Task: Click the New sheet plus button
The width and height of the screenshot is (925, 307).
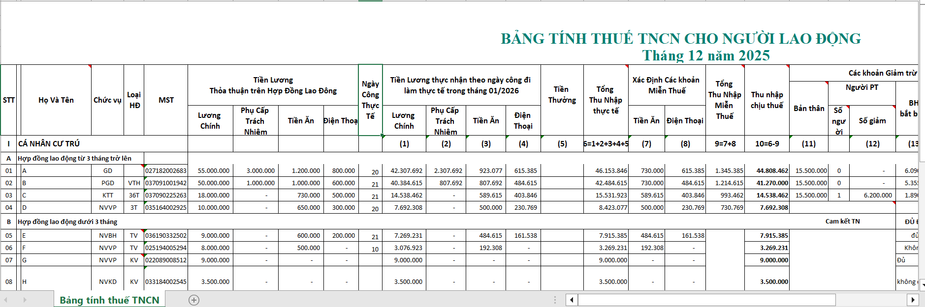Action: pos(194,300)
